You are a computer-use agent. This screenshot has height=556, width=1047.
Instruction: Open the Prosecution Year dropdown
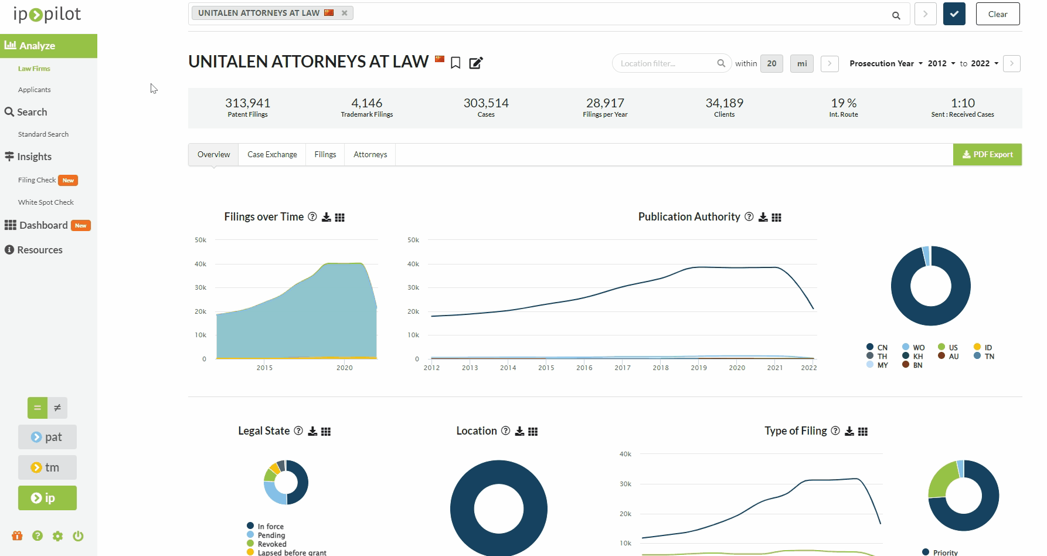pos(886,63)
